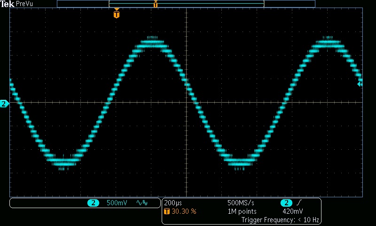Click the record view overview bar window
This screenshot has width=376, height=226.
[x=186, y=4]
